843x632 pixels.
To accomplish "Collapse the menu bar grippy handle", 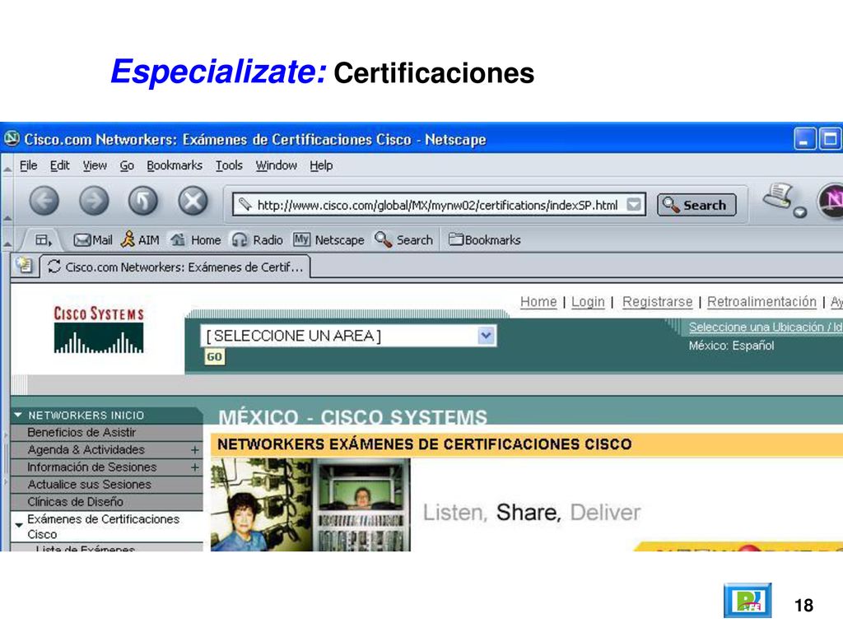I will (x=7, y=169).
